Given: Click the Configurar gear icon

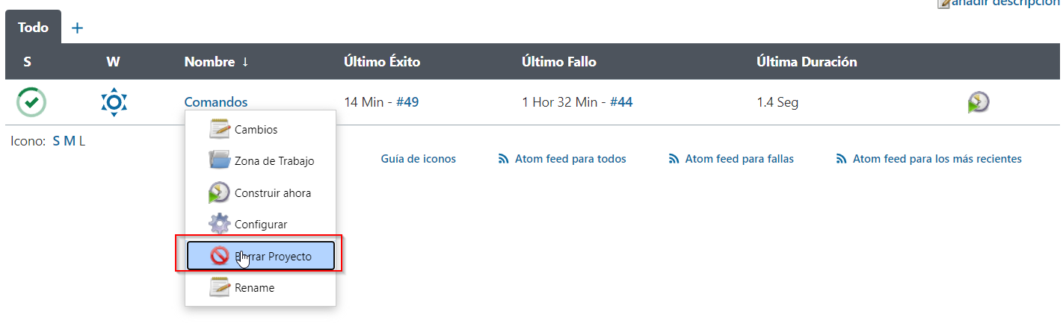Looking at the screenshot, I should click(x=220, y=224).
